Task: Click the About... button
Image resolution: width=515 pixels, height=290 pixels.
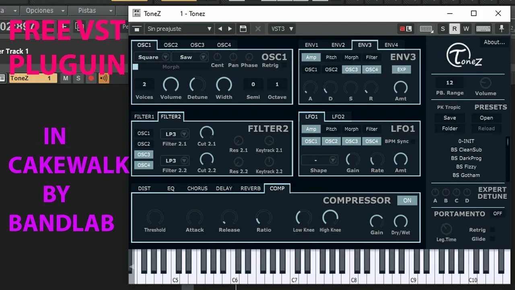Action: click(x=494, y=42)
